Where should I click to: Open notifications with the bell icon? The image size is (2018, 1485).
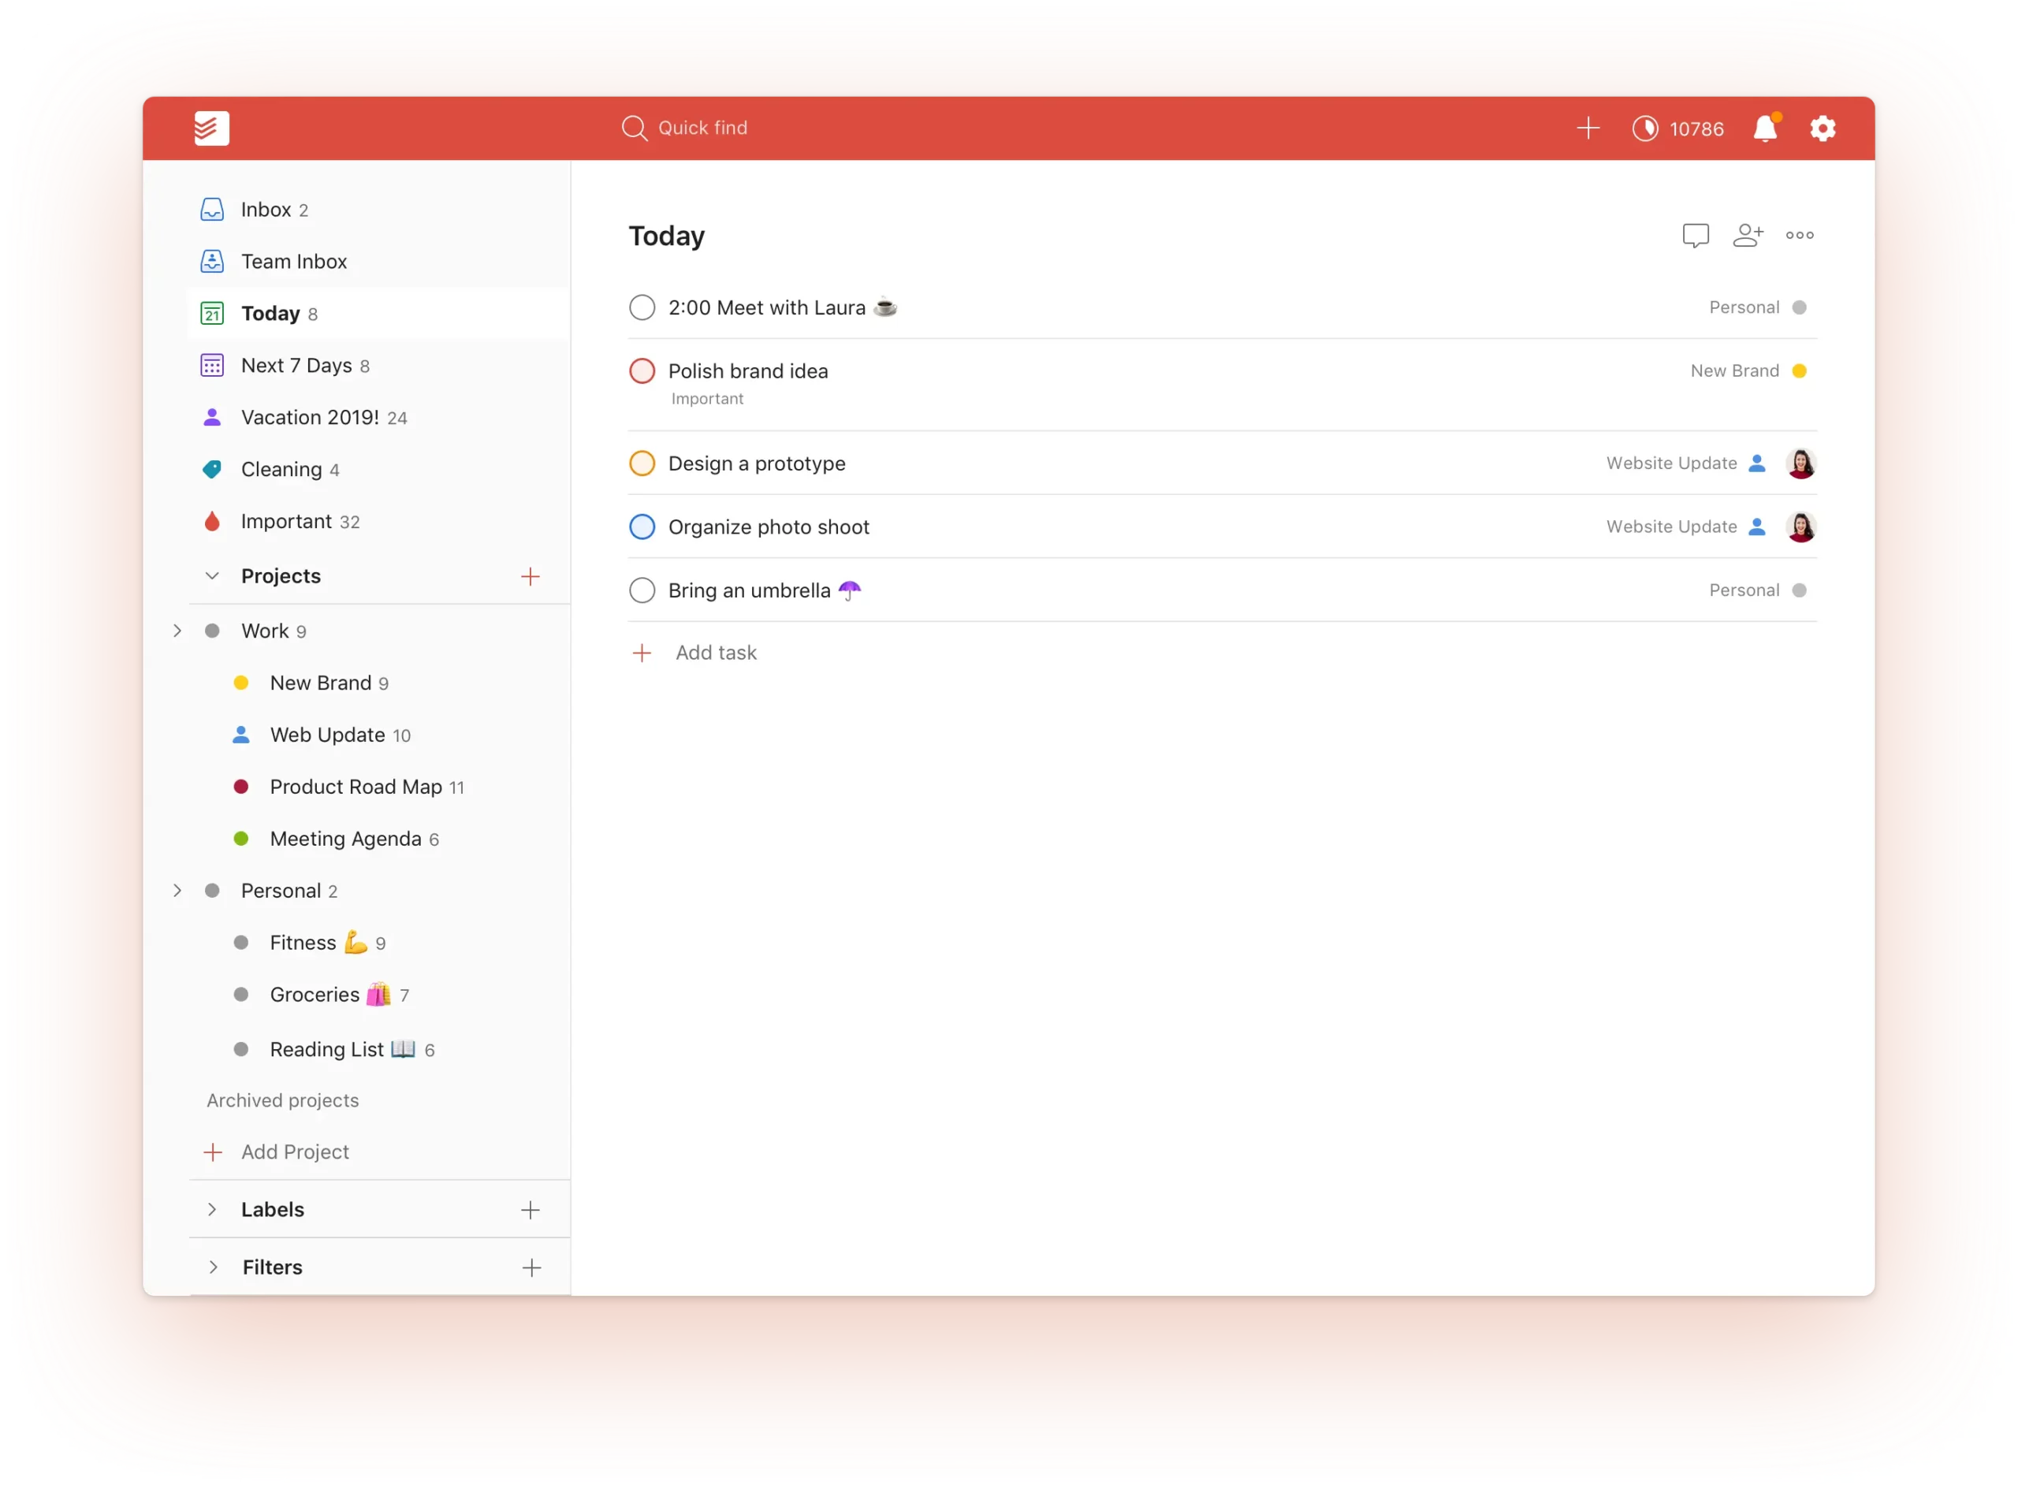point(1764,128)
